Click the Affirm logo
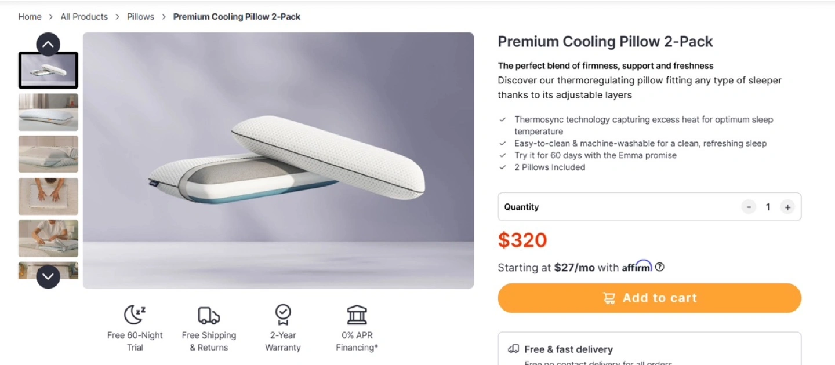Viewport: 835px width, 365px height. pos(637,267)
